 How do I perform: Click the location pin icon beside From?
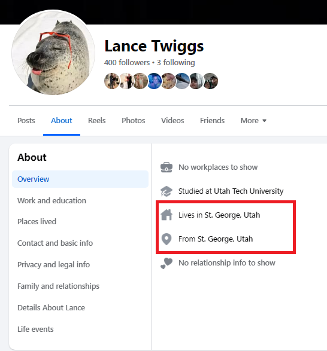(x=166, y=239)
